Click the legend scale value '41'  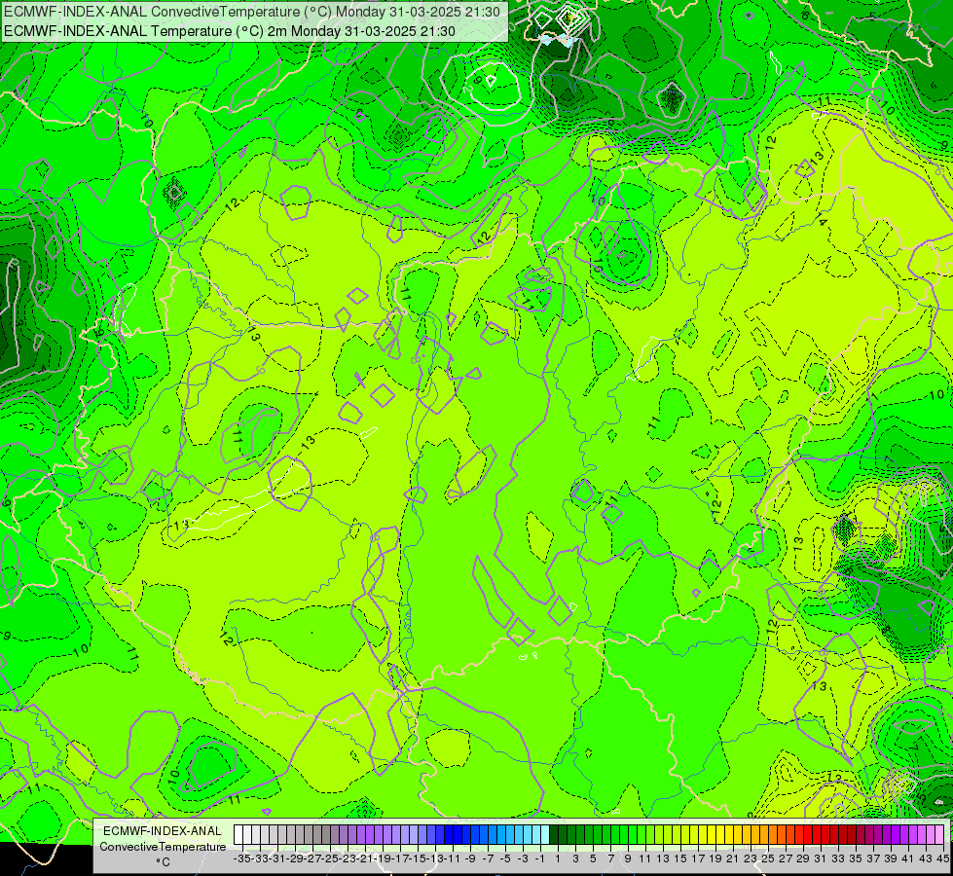point(908,859)
